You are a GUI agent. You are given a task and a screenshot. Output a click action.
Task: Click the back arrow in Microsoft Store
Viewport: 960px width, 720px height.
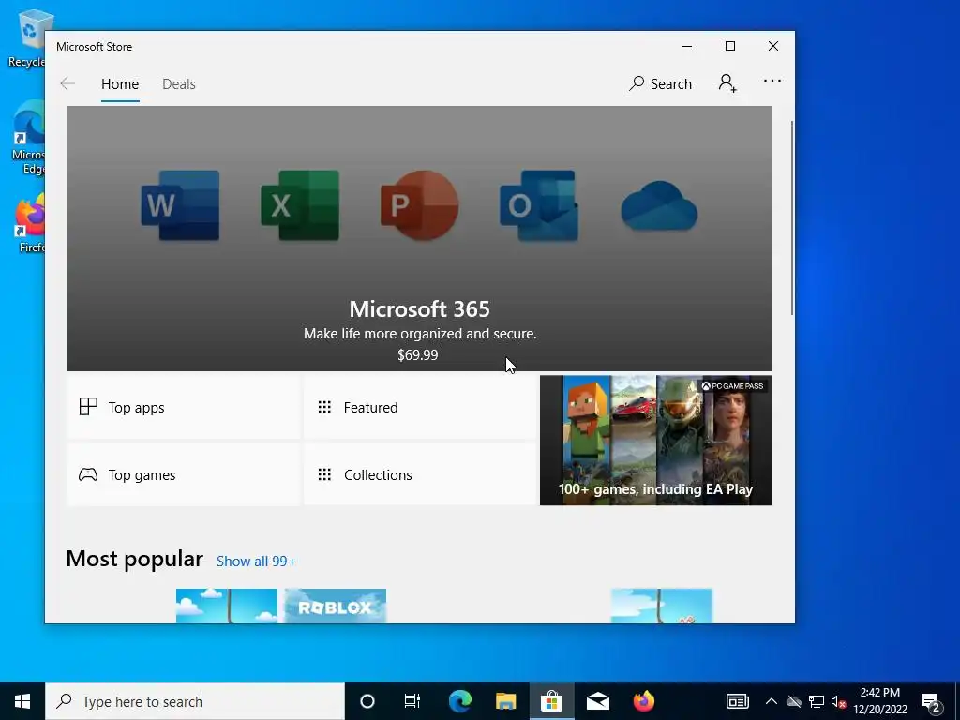67,83
